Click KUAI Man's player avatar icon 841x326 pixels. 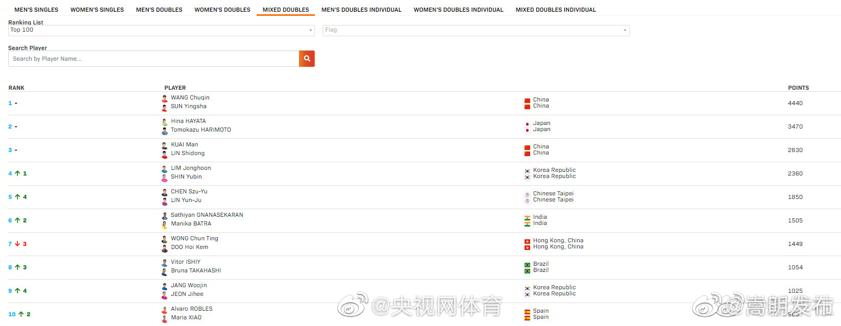pyautogui.click(x=165, y=145)
